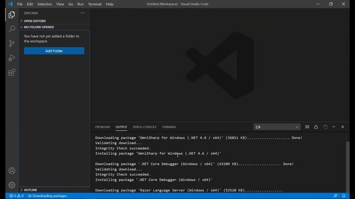Toggle output scroll lock icon
Viewport: 355px width, 199px height.
point(316,127)
